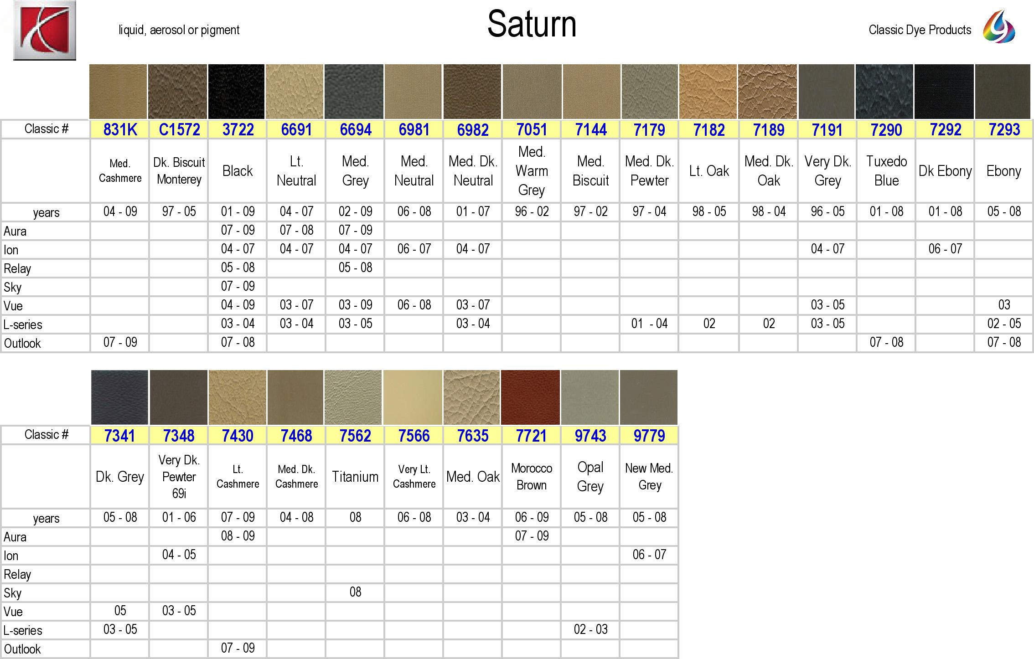Pick the Tuxedo Blue 7290 swatch

click(x=884, y=92)
